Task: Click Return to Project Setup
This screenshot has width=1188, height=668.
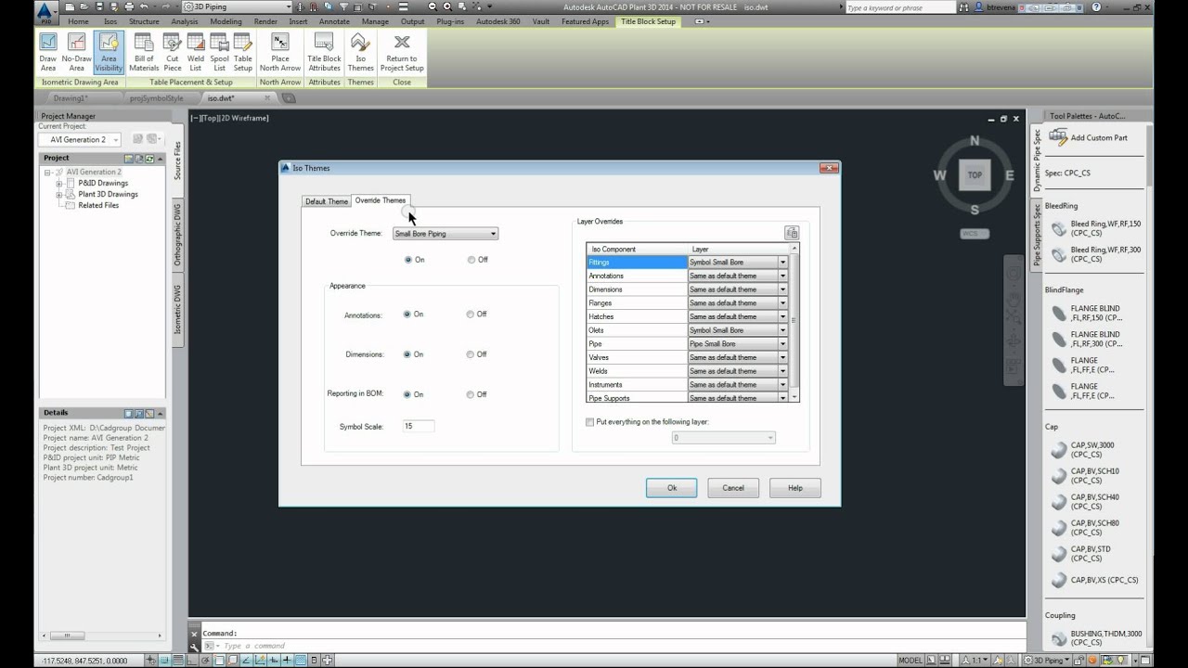Action: [402, 52]
